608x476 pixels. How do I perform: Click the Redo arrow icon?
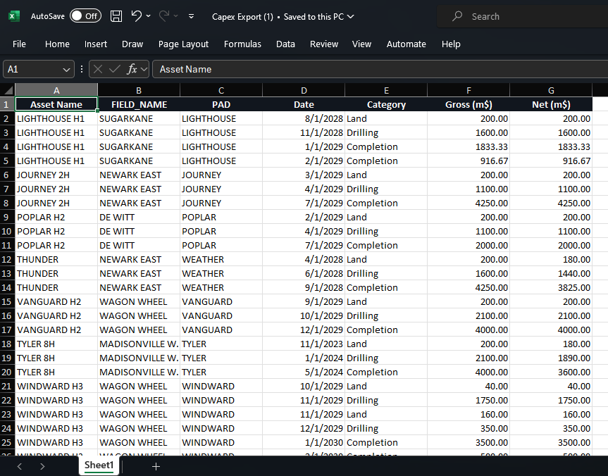tap(164, 16)
